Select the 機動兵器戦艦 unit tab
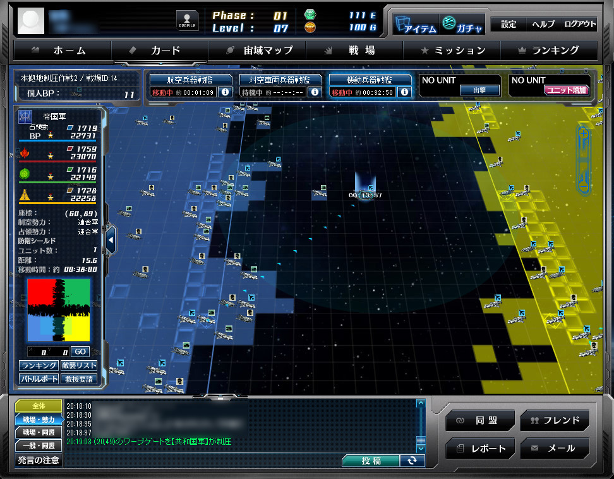The image size is (614, 479). pyautogui.click(x=370, y=80)
